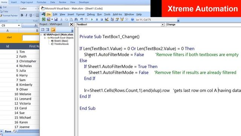The height and width of the screenshot is (136, 241).
Task: Click Format Painter in Excel ribbon
Action: pyautogui.click(x=9, y=15)
